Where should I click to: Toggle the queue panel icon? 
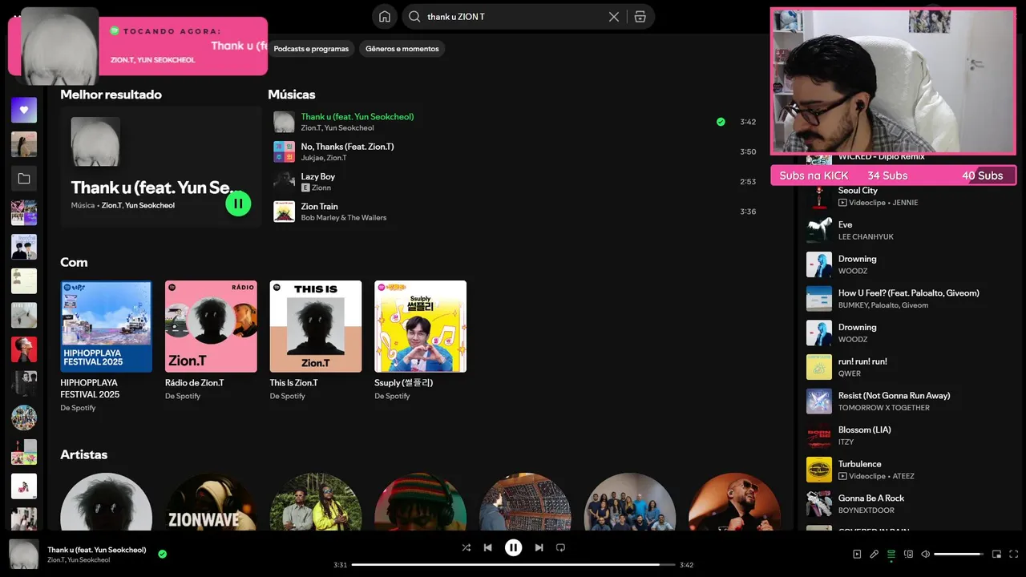[x=891, y=554]
